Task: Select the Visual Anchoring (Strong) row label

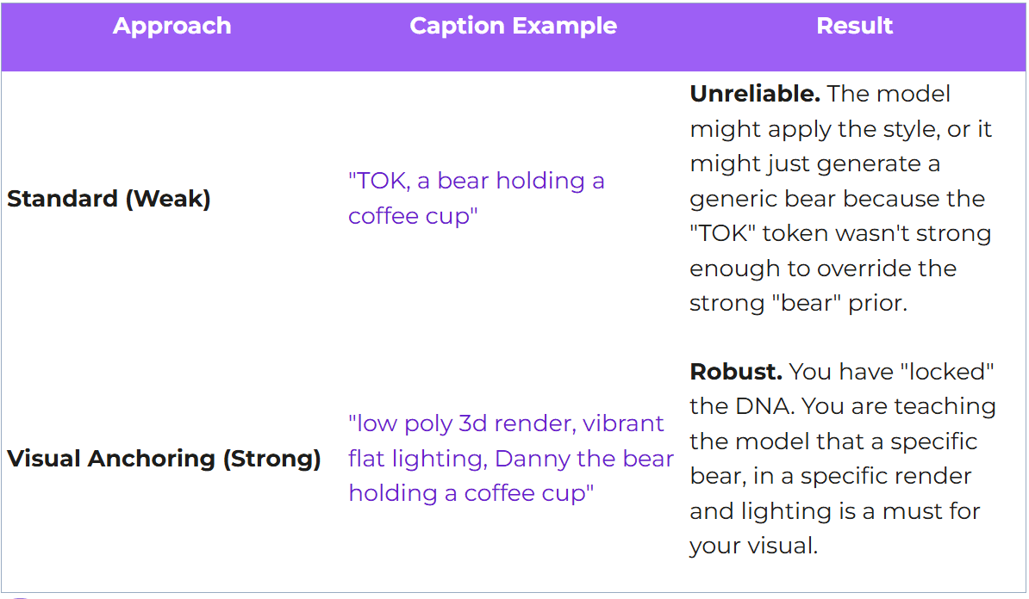Action: point(164,458)
